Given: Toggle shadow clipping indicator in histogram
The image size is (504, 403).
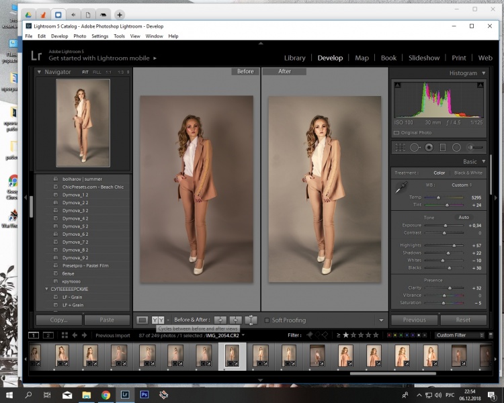Looking at the screenshot, I should point(398,85).
